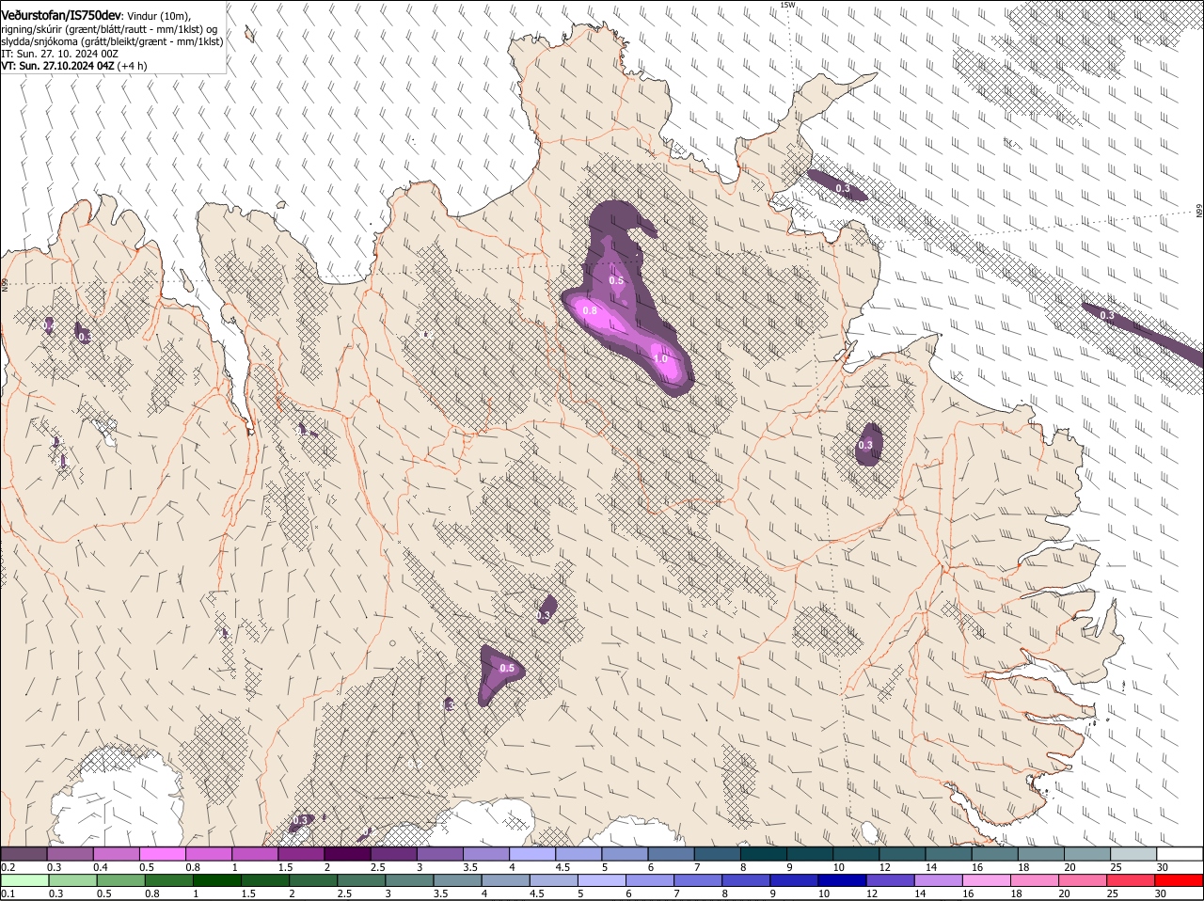Click the 16 light pink swatch, lower legend row
The width and height of the screenshot is (1204, 901).
(986, 879)
